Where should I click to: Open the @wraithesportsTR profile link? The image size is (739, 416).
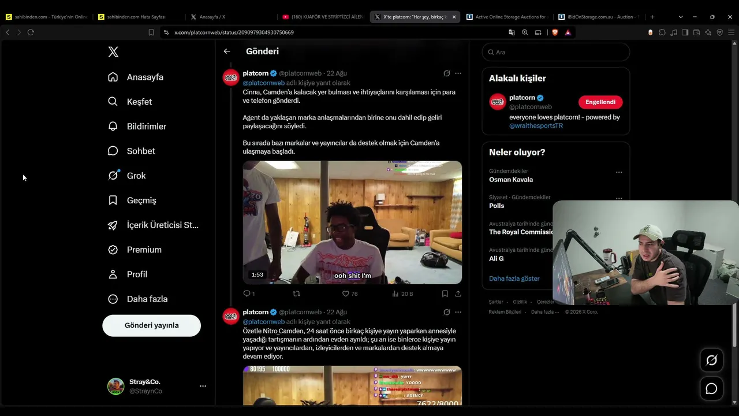(x=536, y=126)
